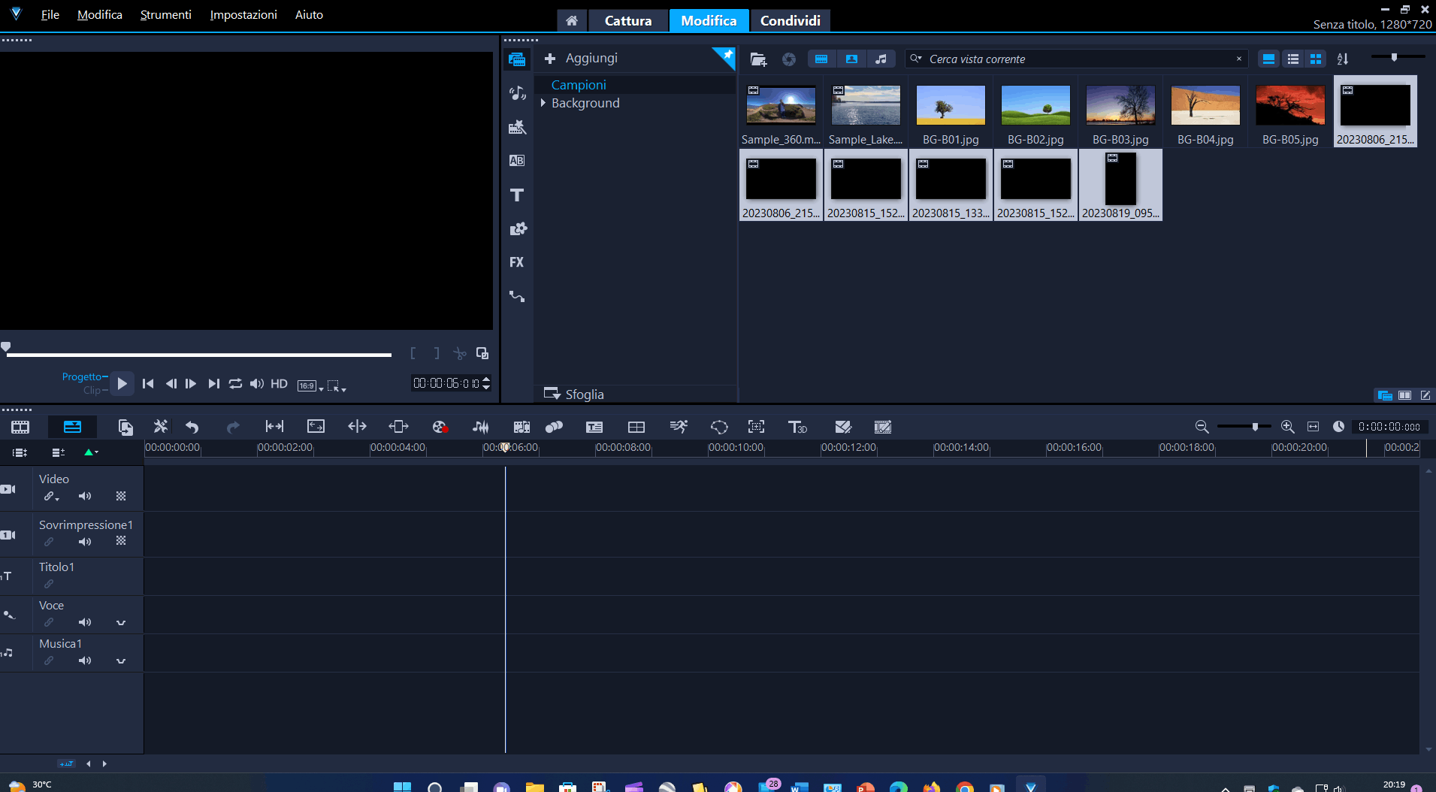
Task: Mute the Video track audio
Action: 85,496
